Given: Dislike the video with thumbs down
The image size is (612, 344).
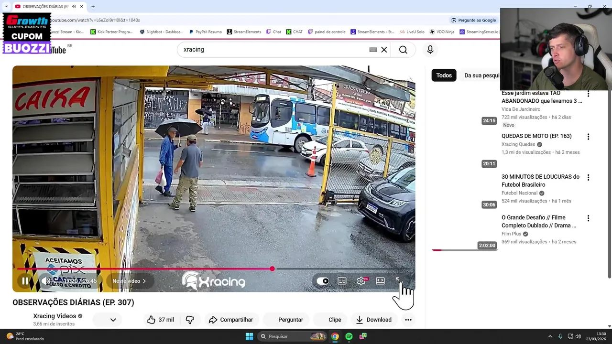Looking at the screenshot, I should (190, 320).
